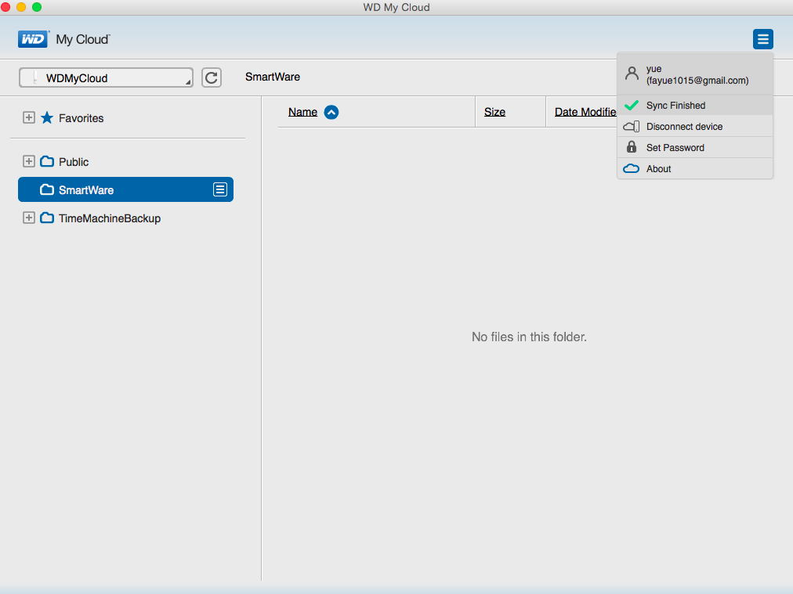Expand the Public folder node
This screenshot has height=594, width=793.
[29, 162]
